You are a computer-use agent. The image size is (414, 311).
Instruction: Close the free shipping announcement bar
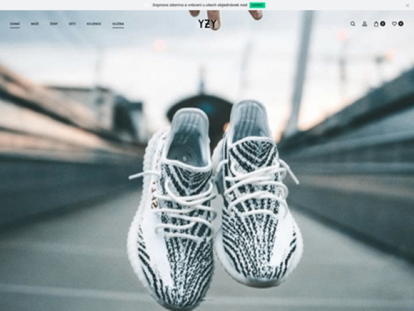coord(408,5)
